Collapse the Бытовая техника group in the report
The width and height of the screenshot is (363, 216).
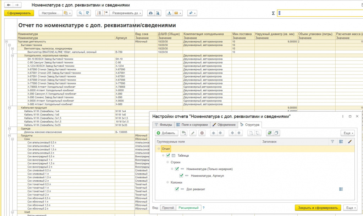(10, 45)
